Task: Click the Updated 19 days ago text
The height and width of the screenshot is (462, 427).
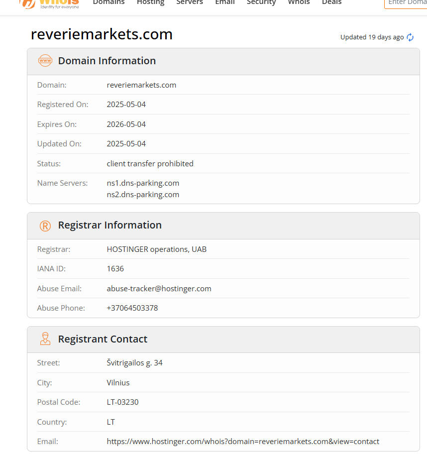Action: 372,37
